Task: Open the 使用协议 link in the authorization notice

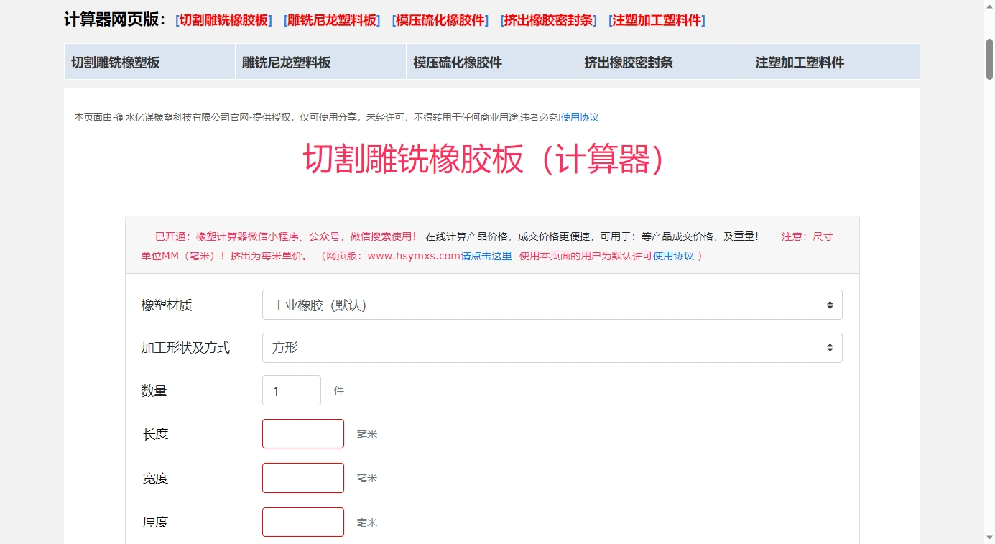Action: click(x=580, y=117)
